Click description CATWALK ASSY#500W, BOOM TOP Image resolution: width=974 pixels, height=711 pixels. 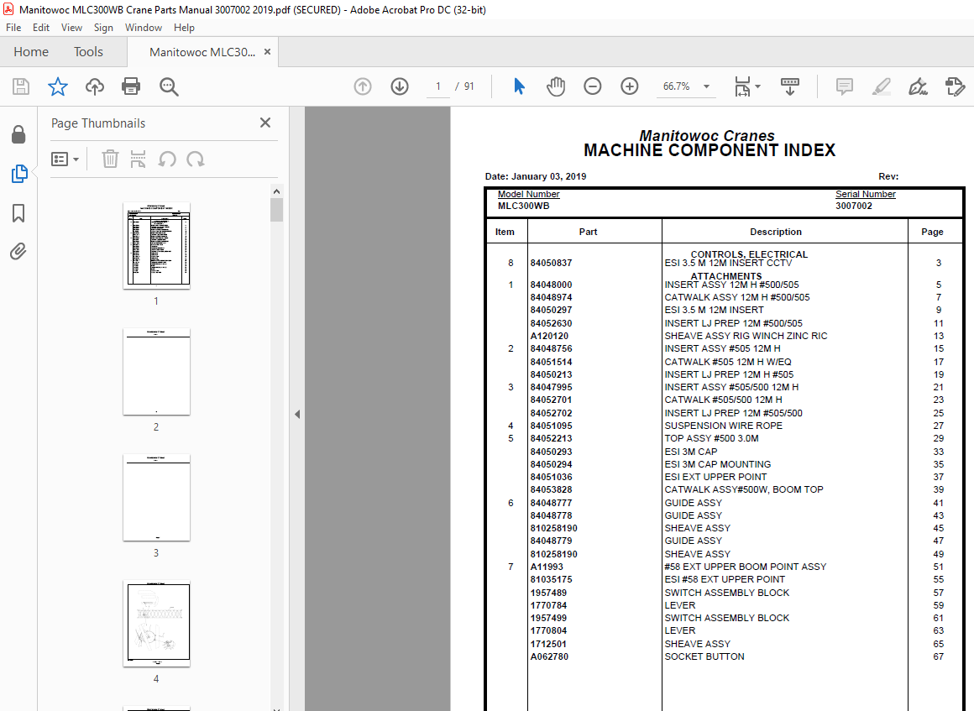(744, 489)
